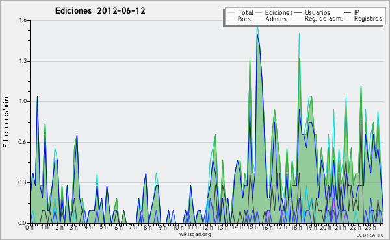Click the 'Ediciones' legend label
The width and height of the screenshot is (390, 240).
(279, 12)
